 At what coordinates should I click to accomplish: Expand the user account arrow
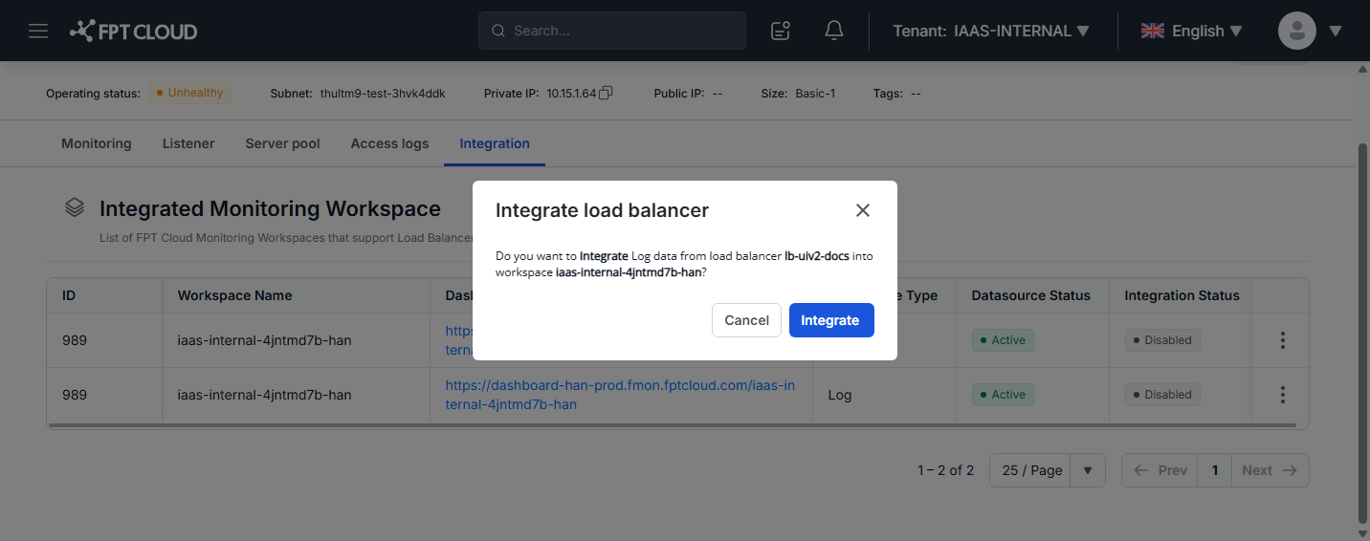coord(1336,31)
